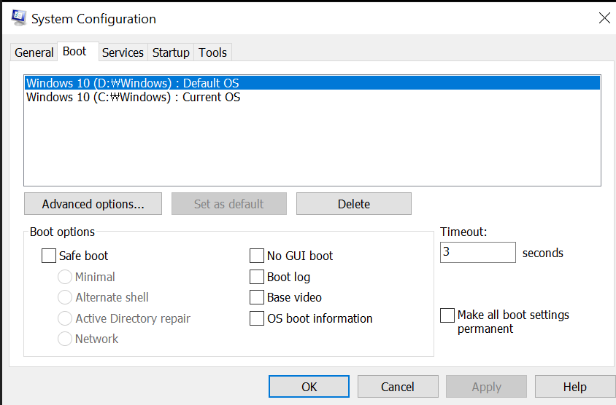Click the Cancel button
The width and height of the screenshot is (616, 405).
click(x=398, y=387)
